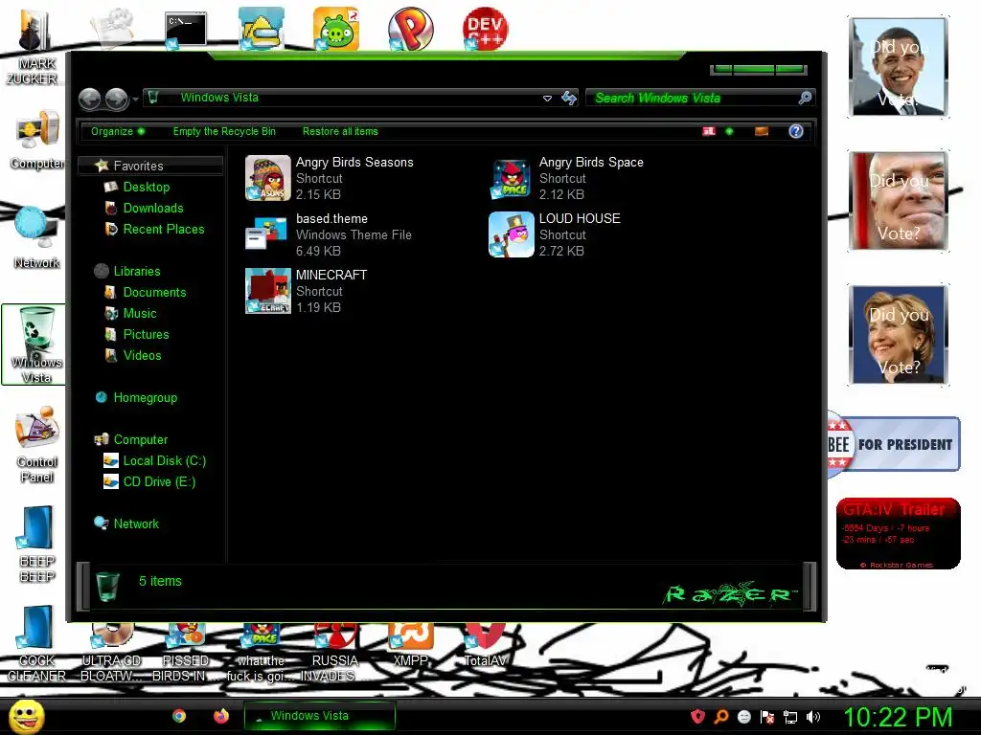Click the Back navigation arrow
981x735 pixels.
(89, 99)
